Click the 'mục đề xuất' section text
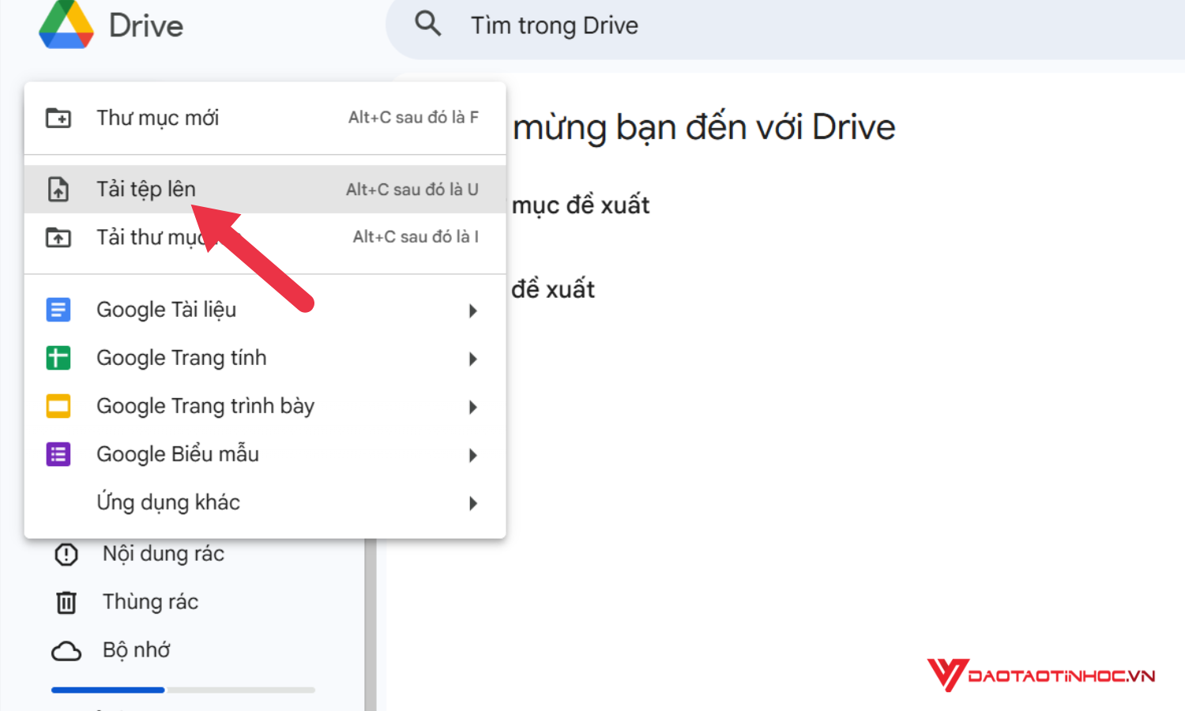The image size is (1185, 711). pyautogui.click(x=581, y=205)
